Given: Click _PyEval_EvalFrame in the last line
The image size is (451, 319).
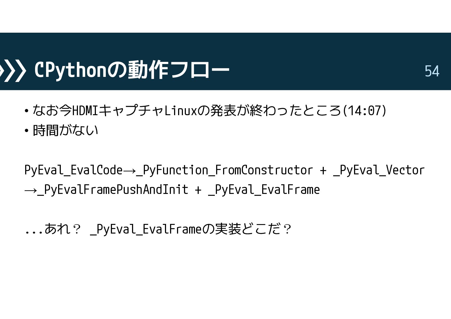Looking at the screenshot, I should [x=146, y=229].
